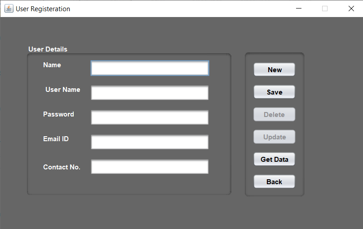
Task: Click the Name input field
Action: (150, 68)
